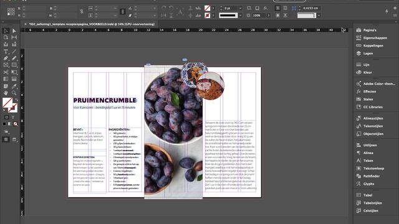Select the Hand tool
The width and height of the screenshot is (399, 224).
tap(6, 93)
